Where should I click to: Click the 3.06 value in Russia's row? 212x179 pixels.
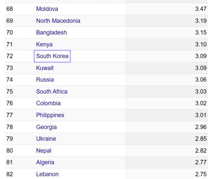[x=201, y=80]
